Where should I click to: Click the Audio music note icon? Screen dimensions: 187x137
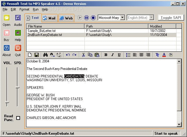[18, 18]
